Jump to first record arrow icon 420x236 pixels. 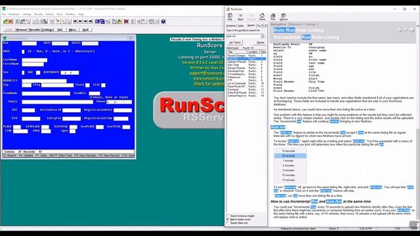point(75,22)
